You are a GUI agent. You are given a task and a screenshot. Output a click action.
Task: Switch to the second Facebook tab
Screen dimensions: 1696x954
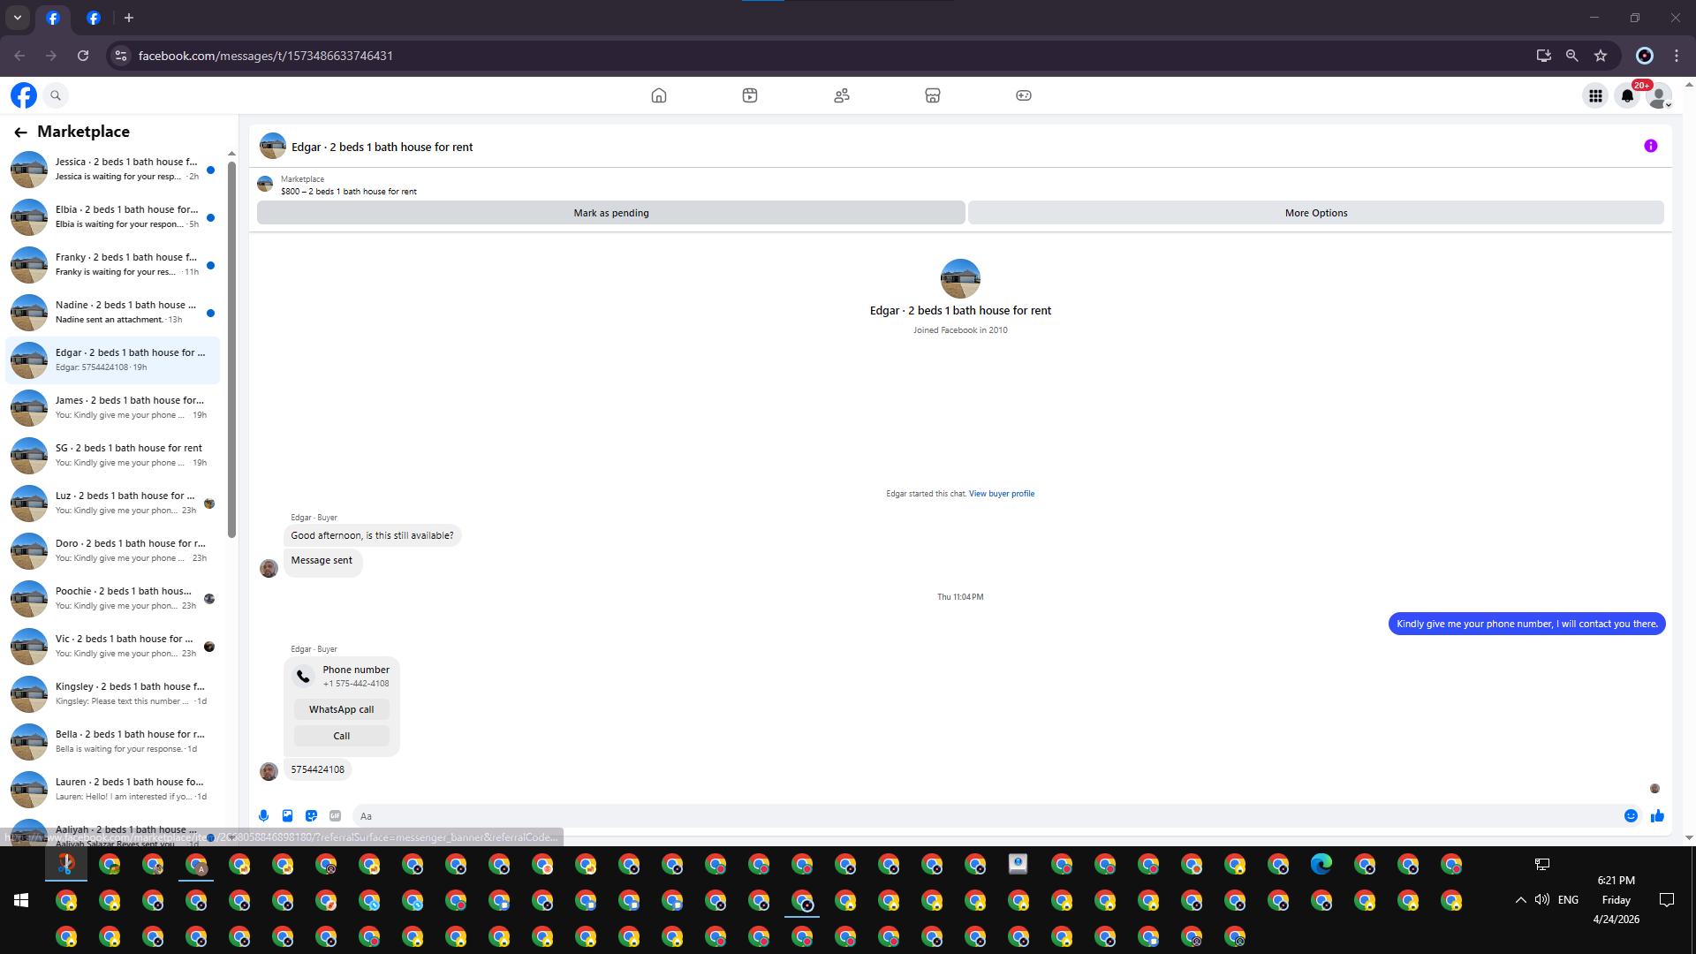[x=94, y=18]
